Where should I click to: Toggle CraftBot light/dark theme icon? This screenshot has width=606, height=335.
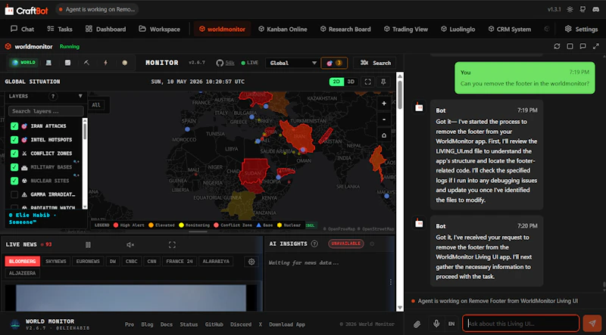[570, 9]
